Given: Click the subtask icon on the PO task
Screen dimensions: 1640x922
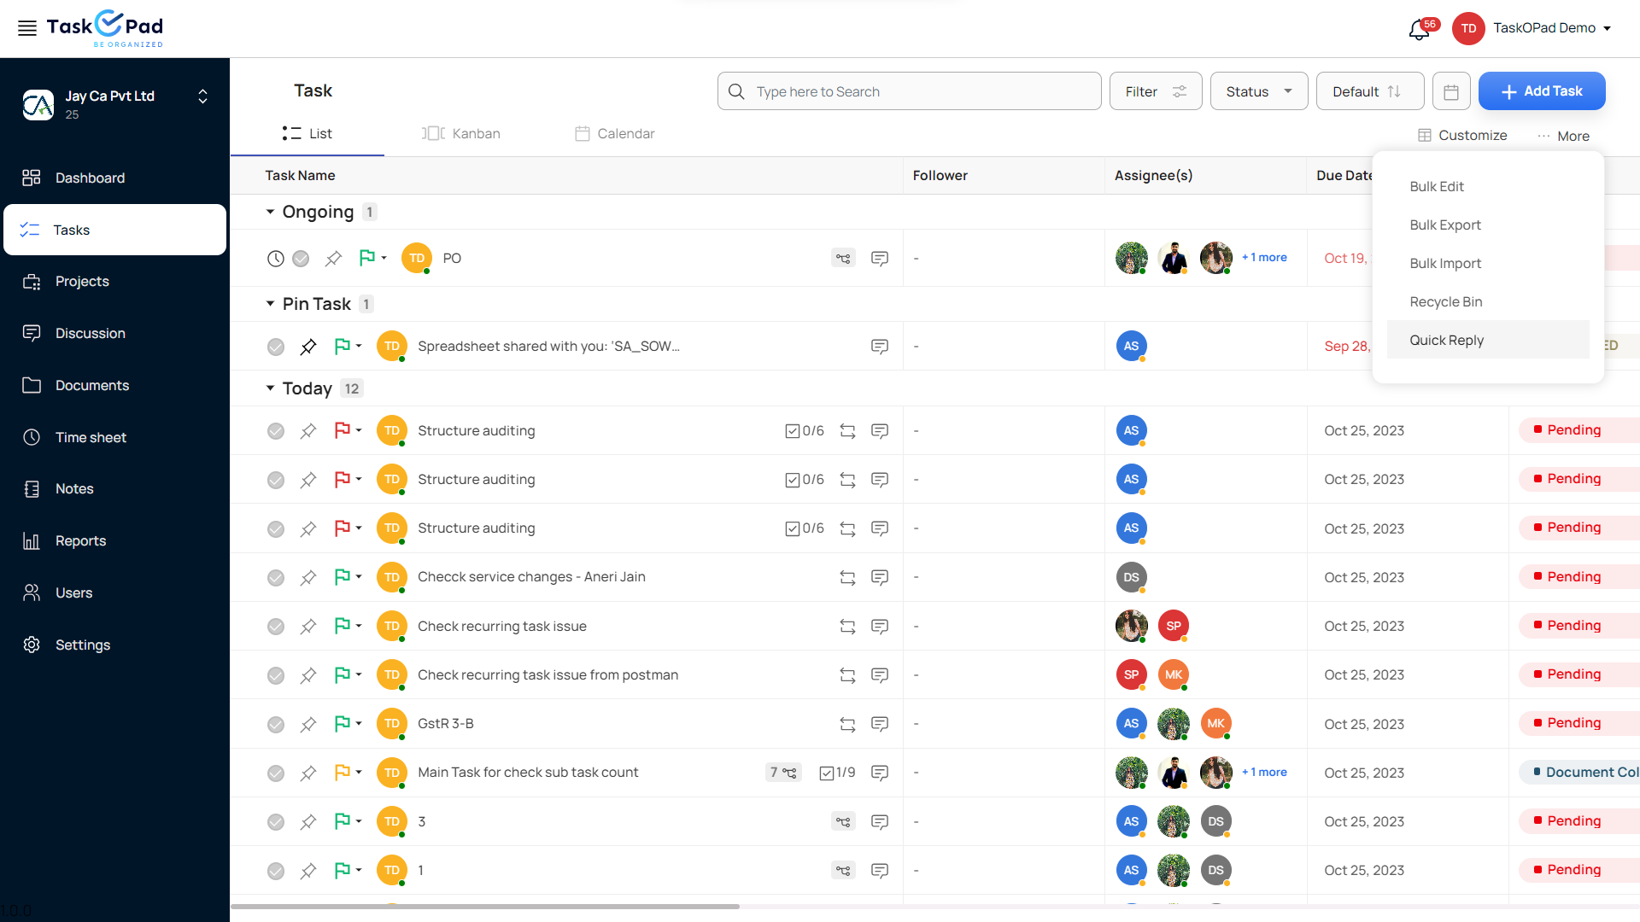Looking at the screenshot, I should coord(843,258).
